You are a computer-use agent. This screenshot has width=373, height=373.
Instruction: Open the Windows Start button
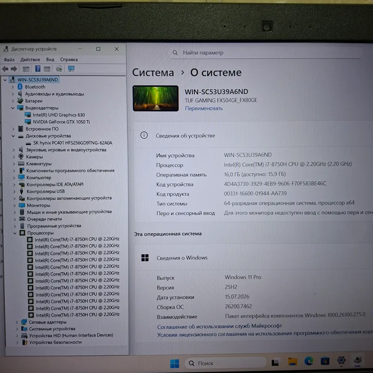[174, 363]
